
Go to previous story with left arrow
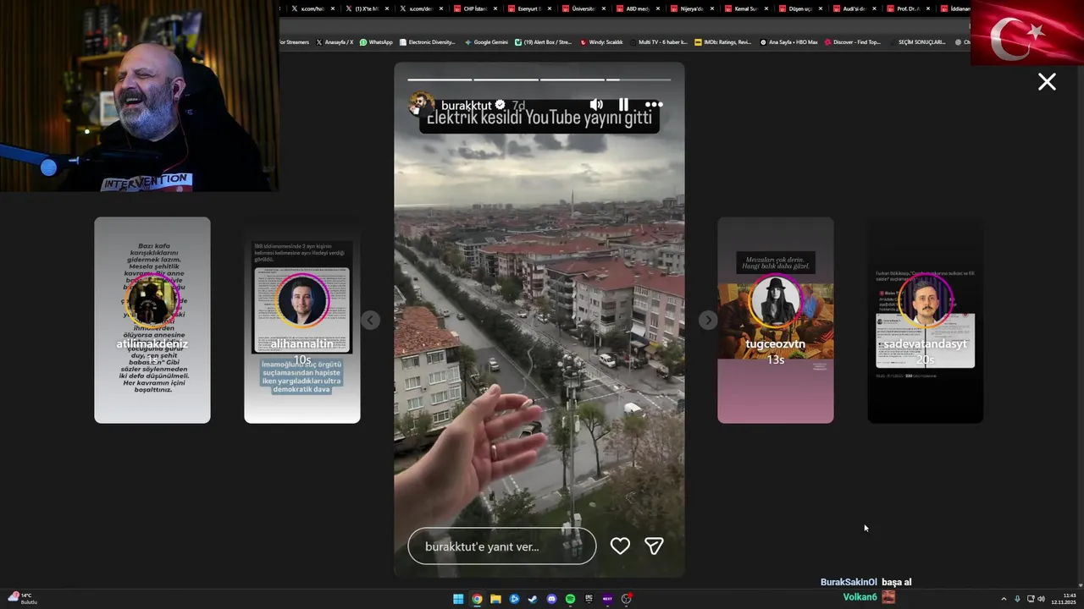coord(370,320)
